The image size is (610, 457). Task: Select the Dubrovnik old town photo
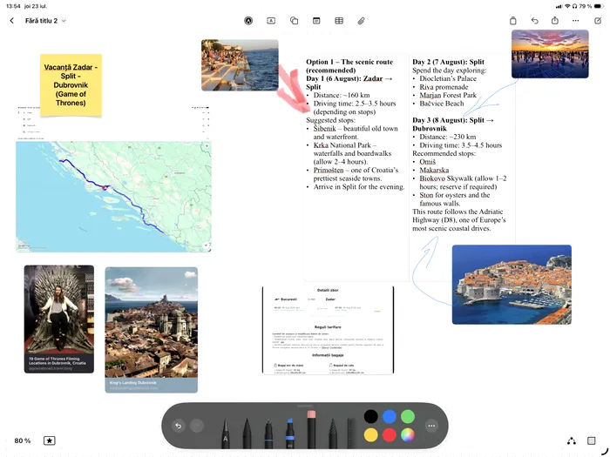coord(512,285)
